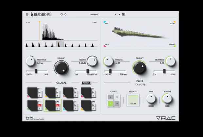Trigger the selected C#1 pad

click(x=50, y=105)
